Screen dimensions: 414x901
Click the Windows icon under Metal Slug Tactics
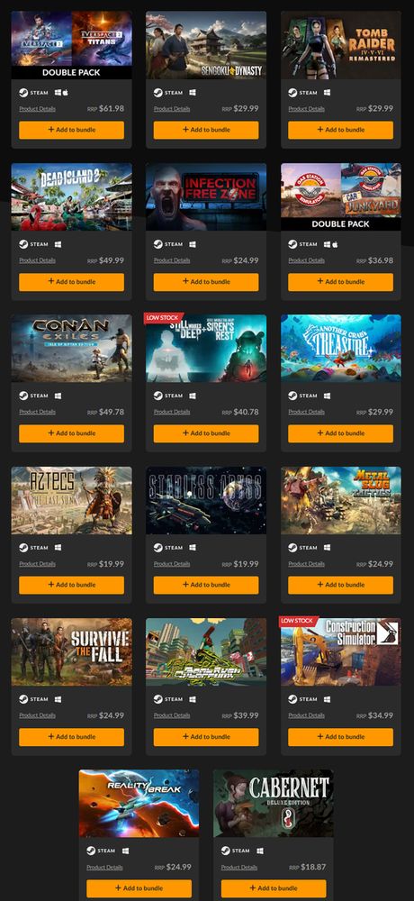point(327,548)
